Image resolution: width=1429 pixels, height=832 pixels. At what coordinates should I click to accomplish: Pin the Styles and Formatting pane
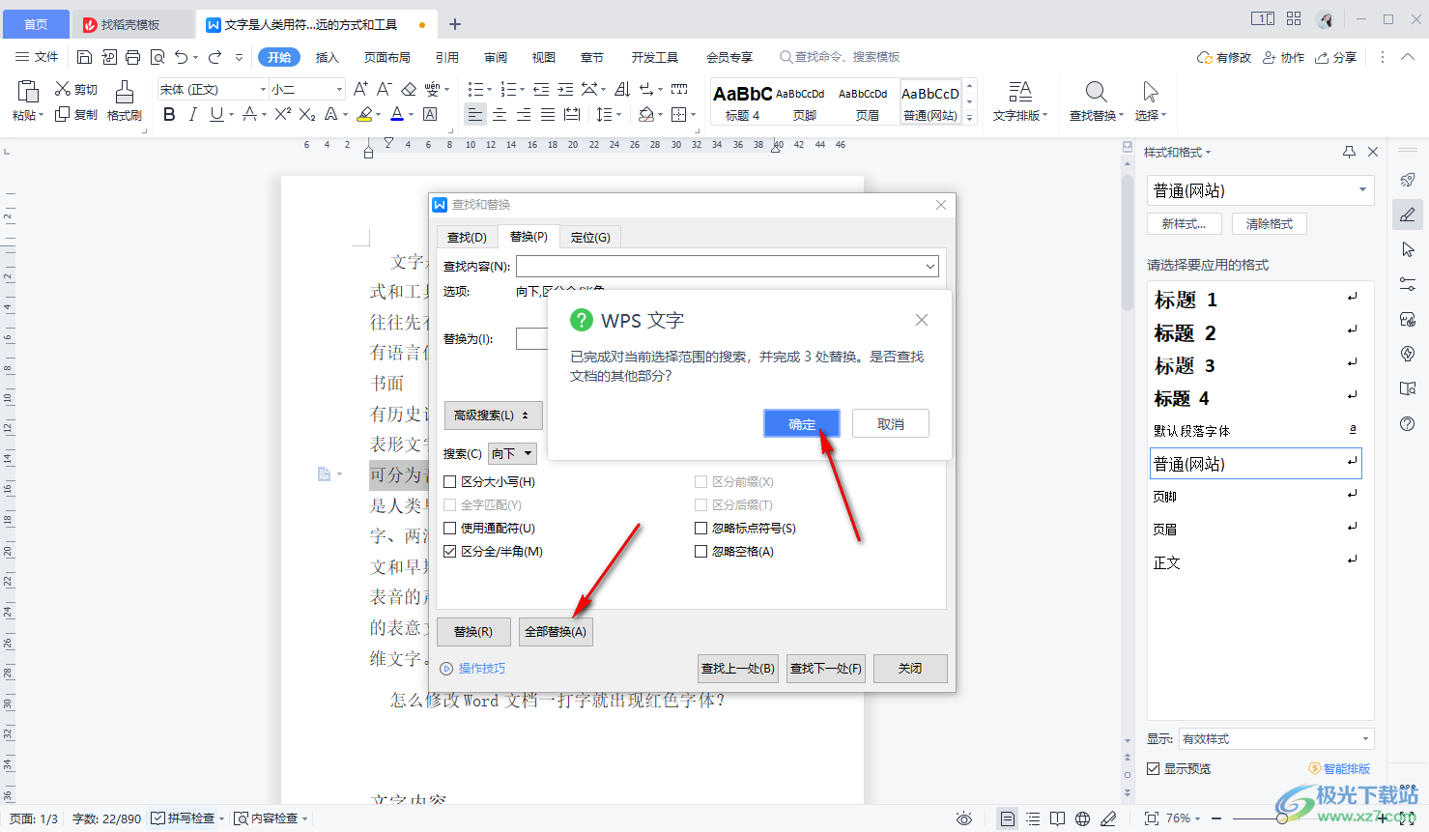click(x=1349, y=152)
